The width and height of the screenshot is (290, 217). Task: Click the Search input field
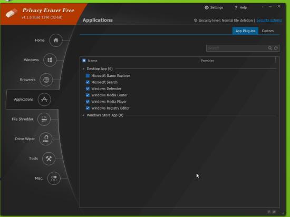(237, 48)
